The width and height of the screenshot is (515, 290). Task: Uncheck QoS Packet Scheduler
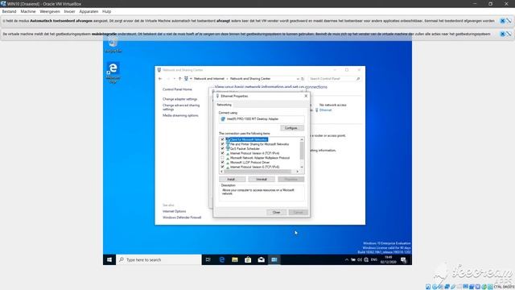(223, 148)
